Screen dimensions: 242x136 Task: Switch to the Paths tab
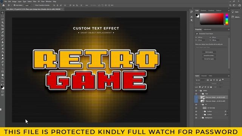coord(210,76)
